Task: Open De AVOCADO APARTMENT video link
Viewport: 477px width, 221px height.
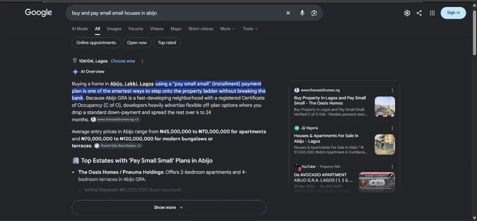Action: pos(323,178)
